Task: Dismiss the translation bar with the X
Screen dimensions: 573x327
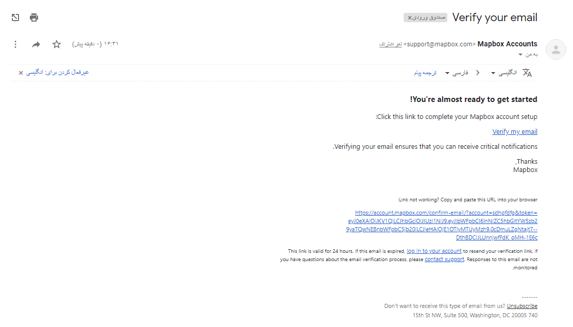Action: click(x=21, y=73)
